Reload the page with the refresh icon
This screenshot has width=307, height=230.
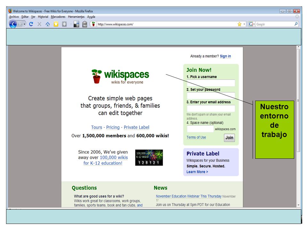(31, 24)
